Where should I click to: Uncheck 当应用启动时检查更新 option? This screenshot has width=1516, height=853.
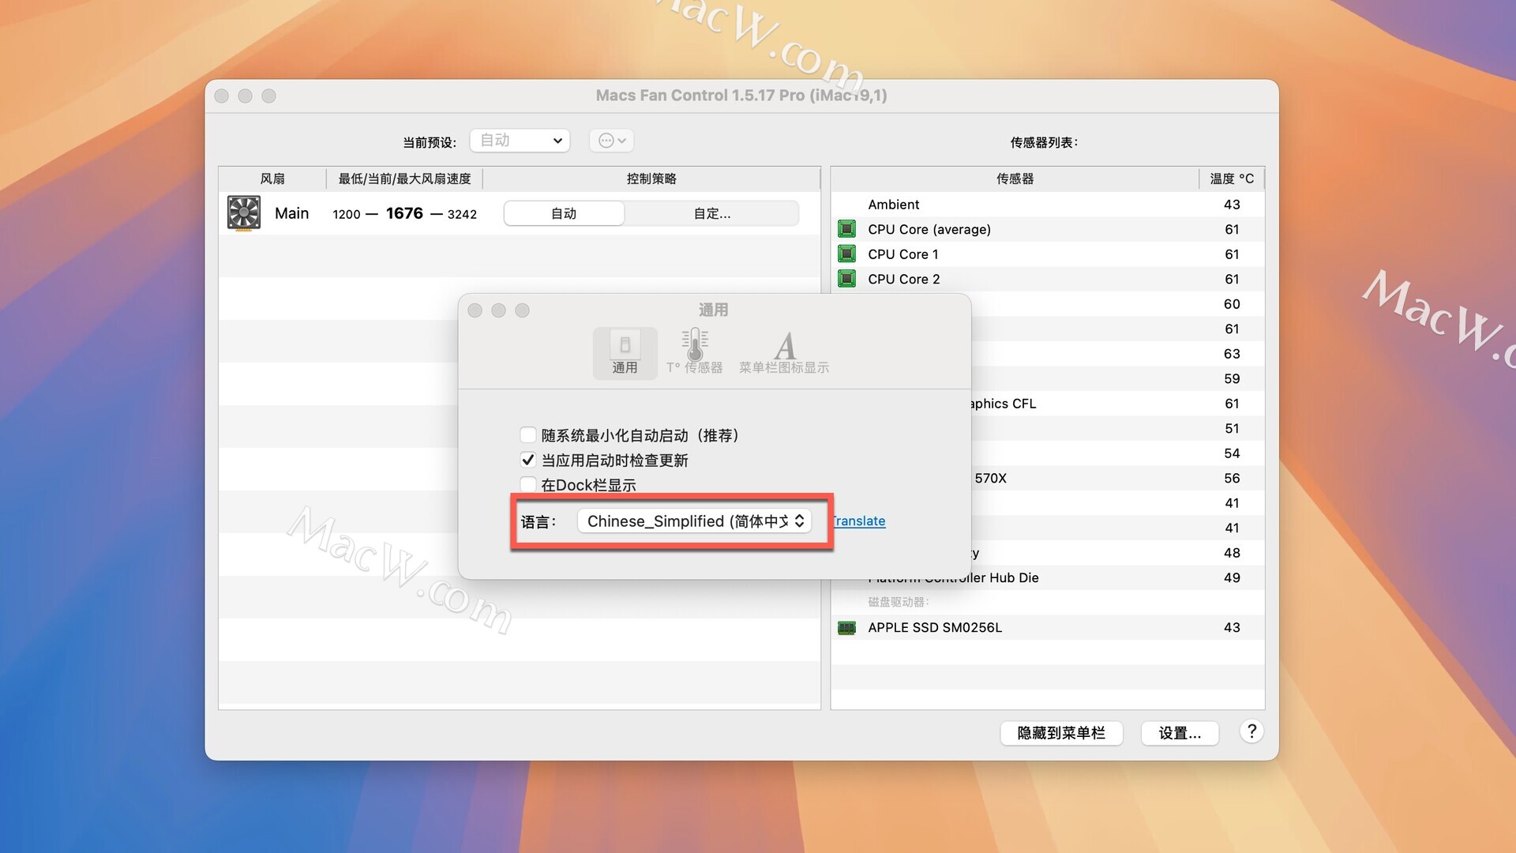pyautogui.click(x=528, y=460)
